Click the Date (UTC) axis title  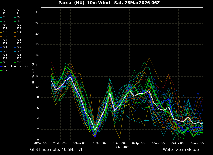(122, 147)
